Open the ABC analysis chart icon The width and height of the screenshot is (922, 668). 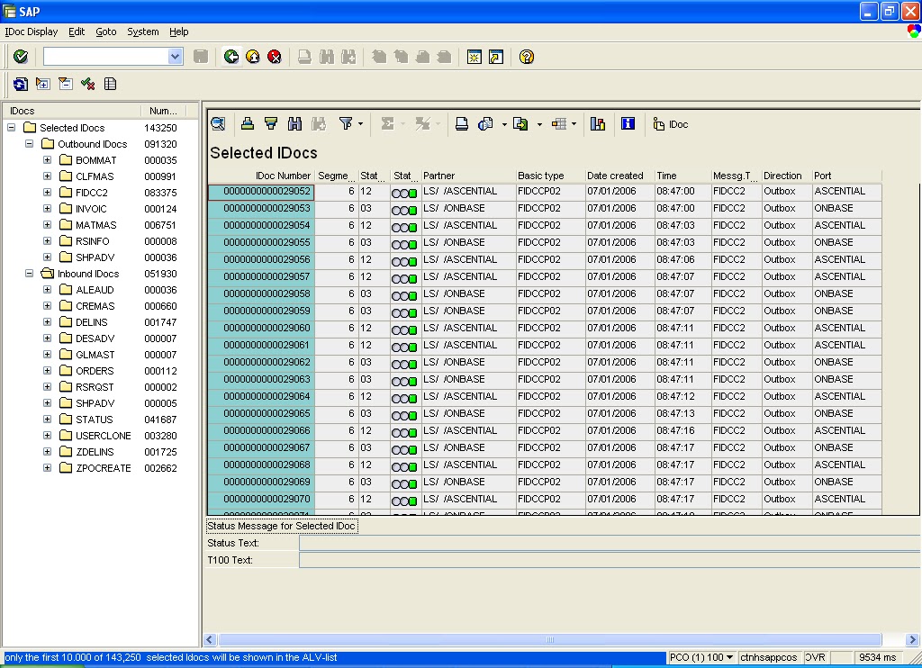[x=598, y=123]
